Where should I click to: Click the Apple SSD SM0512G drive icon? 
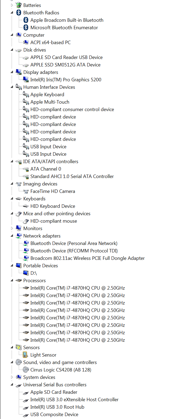point(26,65)
